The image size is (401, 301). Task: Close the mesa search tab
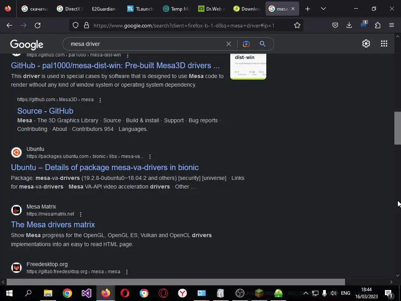point(293,9)
